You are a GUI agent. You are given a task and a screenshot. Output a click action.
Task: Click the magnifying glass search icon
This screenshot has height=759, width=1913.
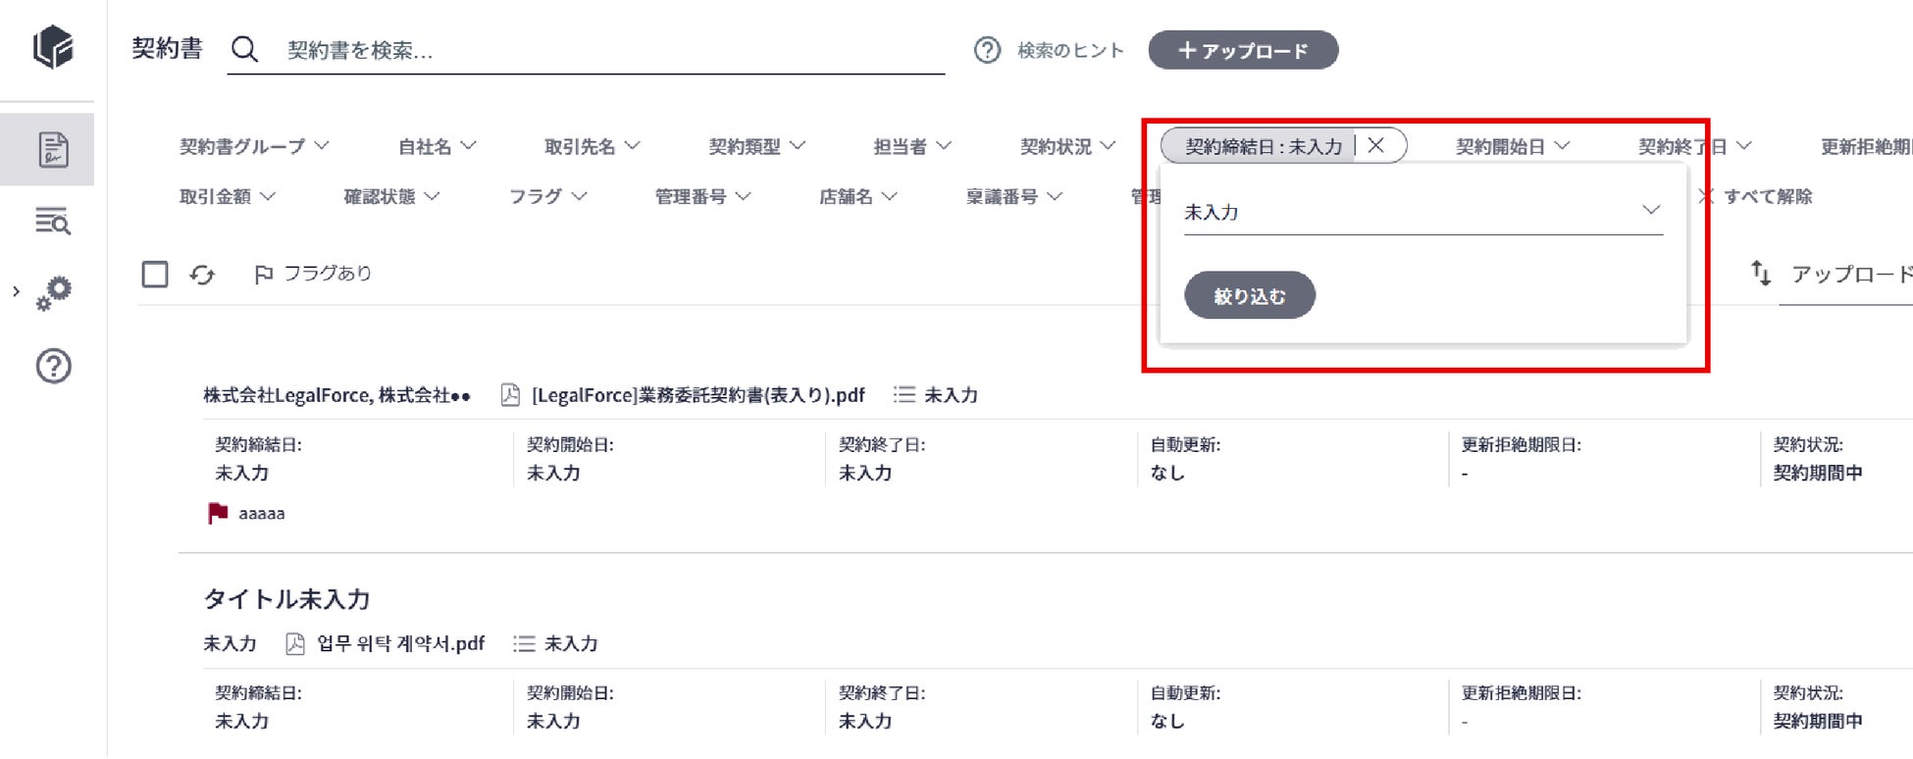(x=244, y=50)
